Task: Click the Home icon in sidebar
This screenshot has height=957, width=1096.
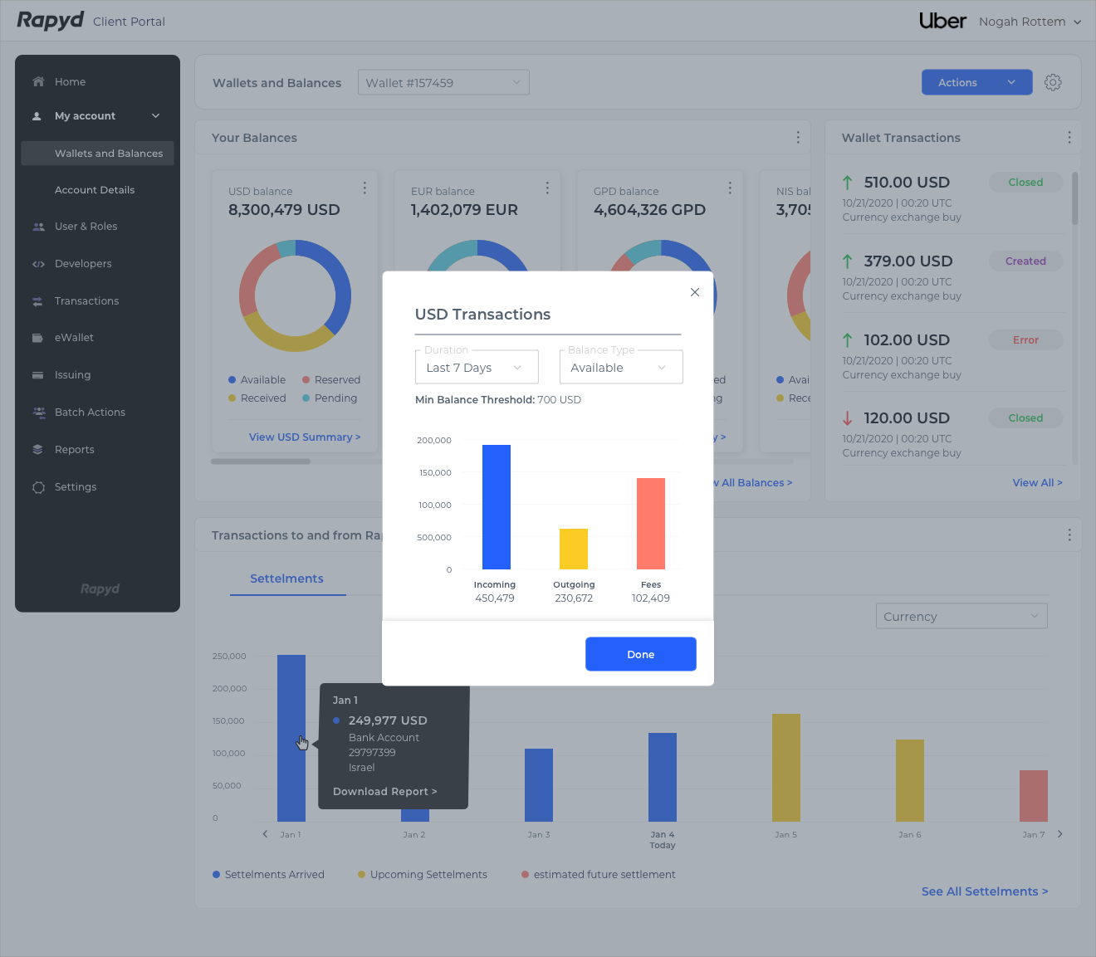Action: point(38,82)
